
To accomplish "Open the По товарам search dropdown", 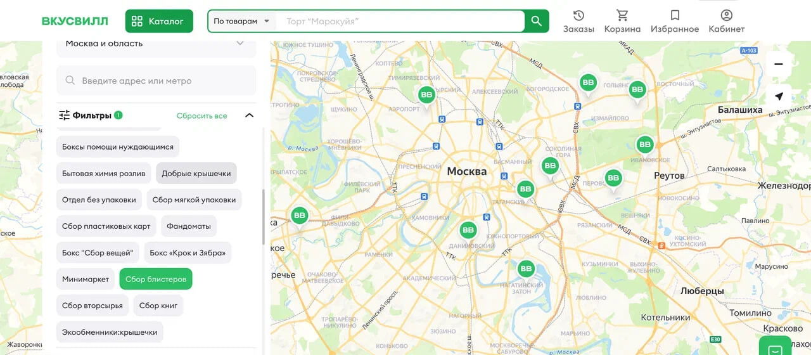I will pyautogui.click(x=241, y=21).
